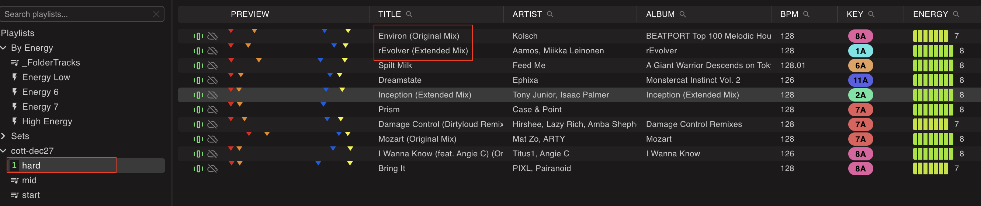The width and height of the screenshot is (981, 206).
Task: Click the energy level bar for Prism
Action: tap(933, 110)
